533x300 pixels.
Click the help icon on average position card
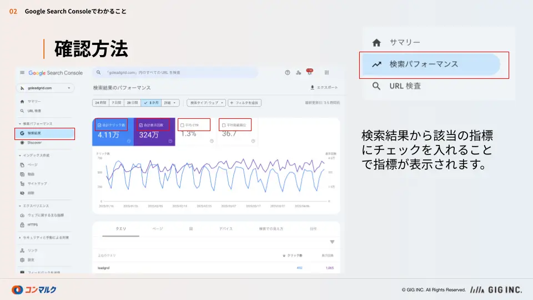tap(253, 141)
